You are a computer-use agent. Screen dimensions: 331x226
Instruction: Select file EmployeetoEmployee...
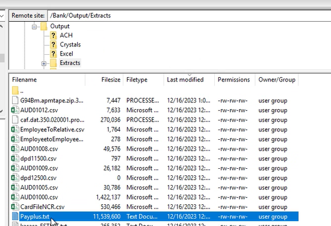pos(52,139)
